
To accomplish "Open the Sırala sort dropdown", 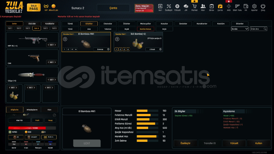I will [239, 29].
